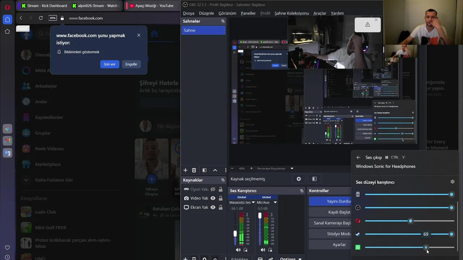Open Görünüm menu in OBS

tap(227, 13)
